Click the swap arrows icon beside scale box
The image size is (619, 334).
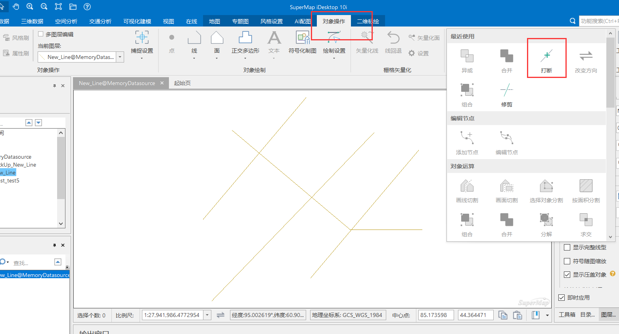pos(220,315)
